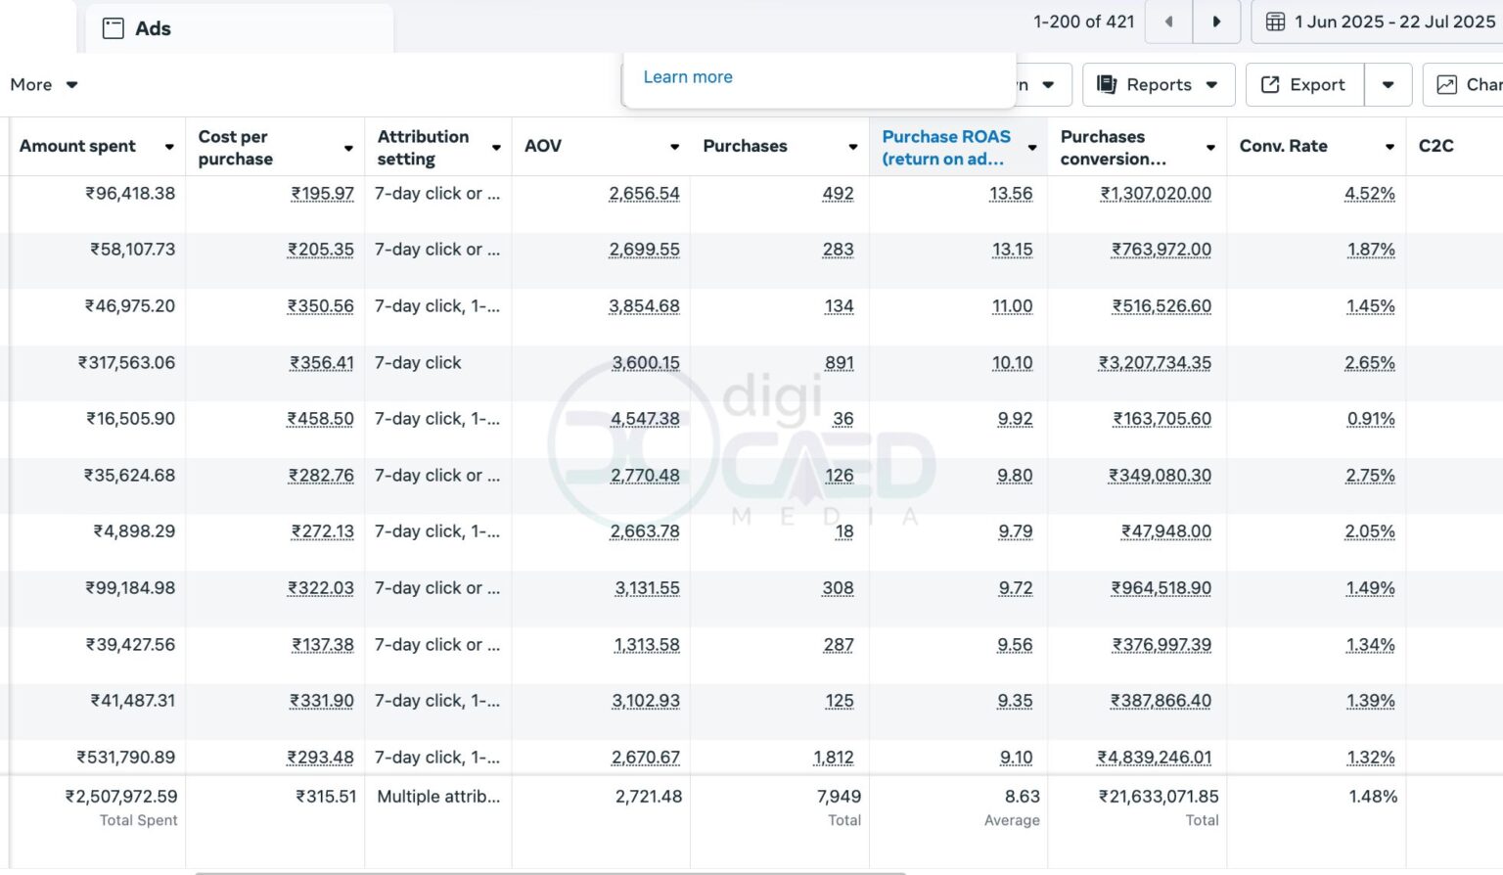This screenshot has width=1503, height=875.
Task: Go to next page of results
Action: [x=1216, y=22]
